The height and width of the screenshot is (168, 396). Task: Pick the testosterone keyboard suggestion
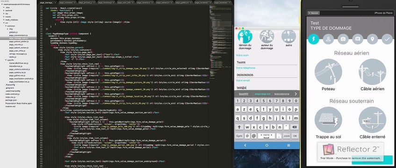coord(281,94)
